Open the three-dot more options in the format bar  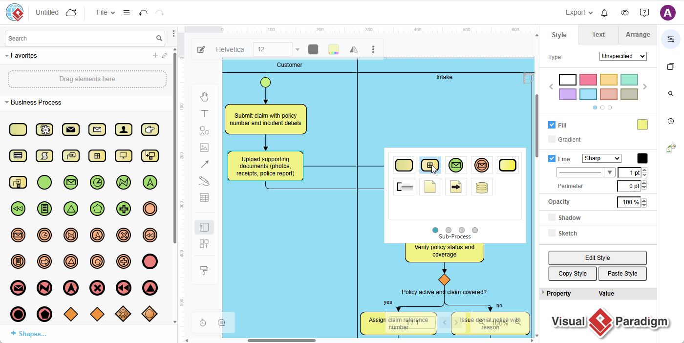click(373, 49)
